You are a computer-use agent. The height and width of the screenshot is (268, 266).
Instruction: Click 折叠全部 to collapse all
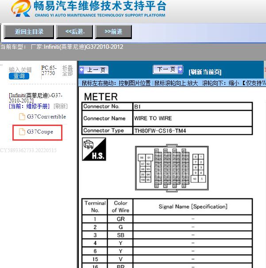pos(68,71)
